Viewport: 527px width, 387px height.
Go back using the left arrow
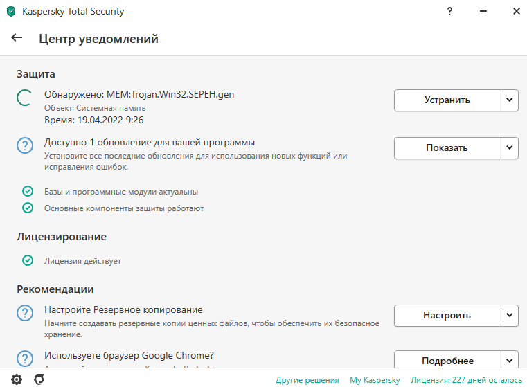(17, 38)
